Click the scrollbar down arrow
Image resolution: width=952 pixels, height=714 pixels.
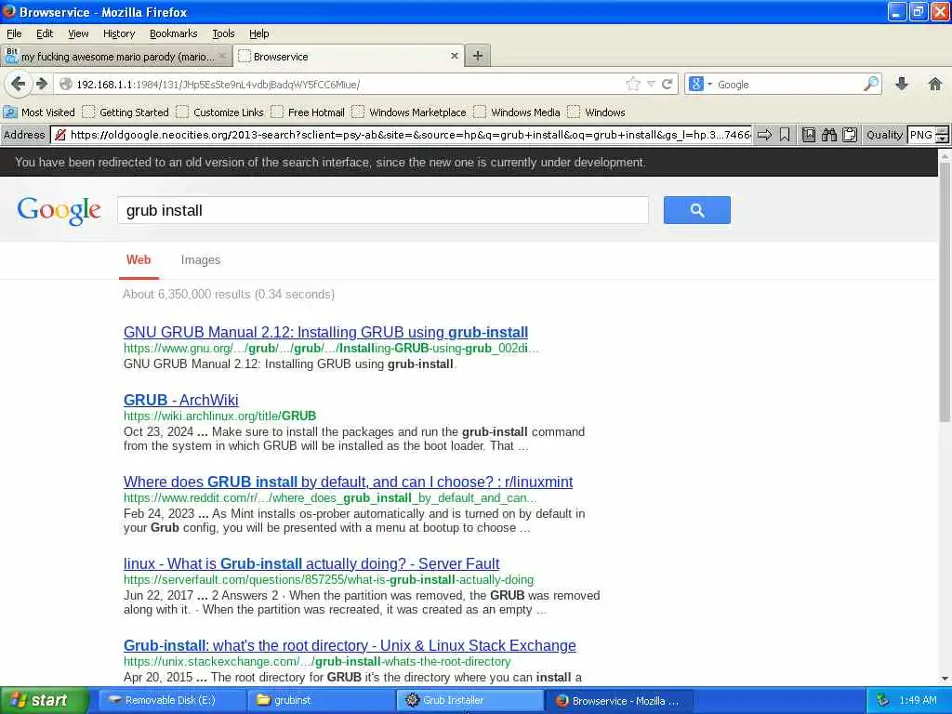[945, 679]
